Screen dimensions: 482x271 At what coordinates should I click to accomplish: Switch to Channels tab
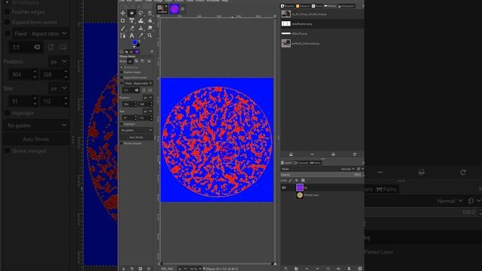(x=300, y=163)
